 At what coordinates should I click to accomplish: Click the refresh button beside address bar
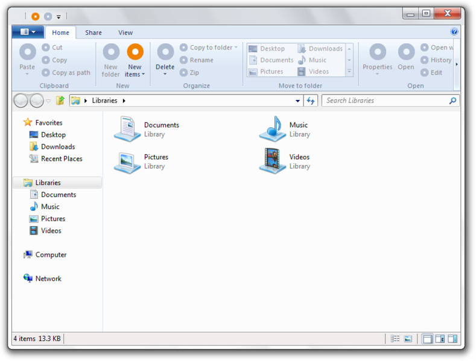(311, 101)
